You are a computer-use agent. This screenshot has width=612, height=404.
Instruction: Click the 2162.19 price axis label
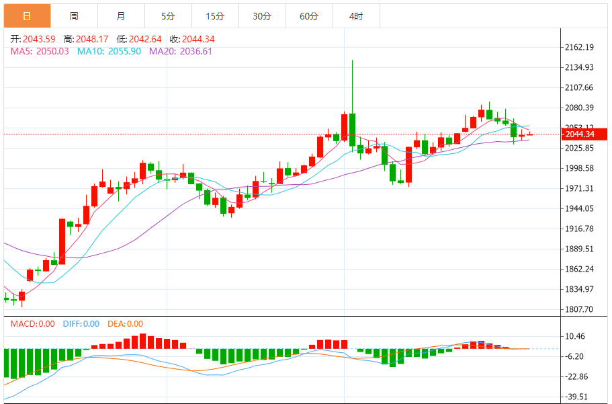(x=579, y=47)
